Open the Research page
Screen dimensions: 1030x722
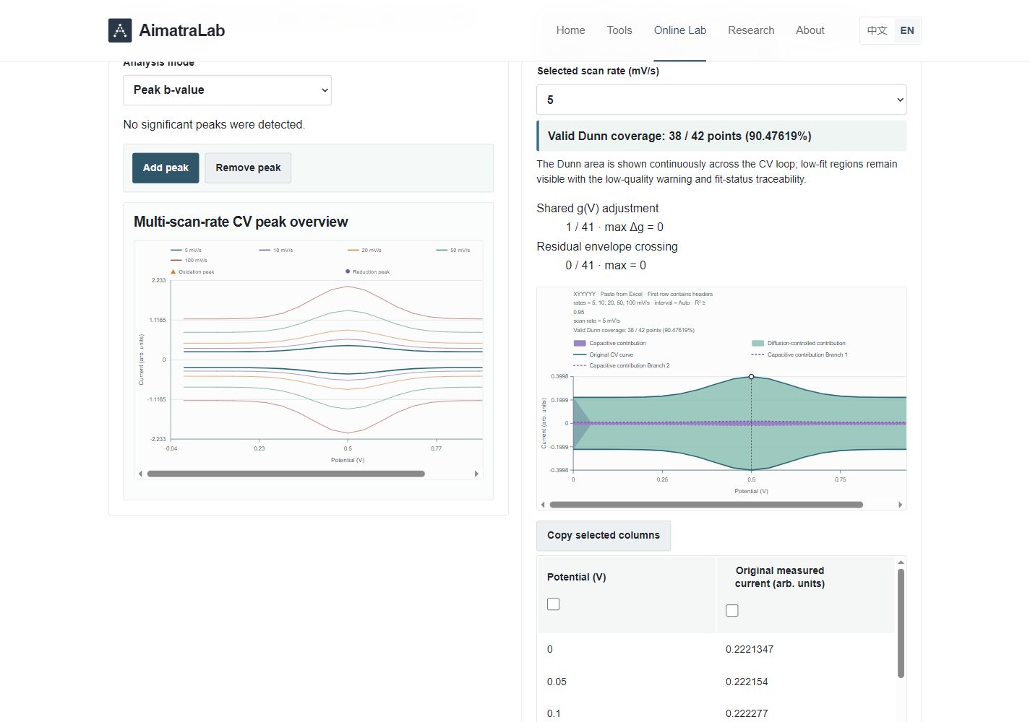pyautogui.click(x=751, y=30)
